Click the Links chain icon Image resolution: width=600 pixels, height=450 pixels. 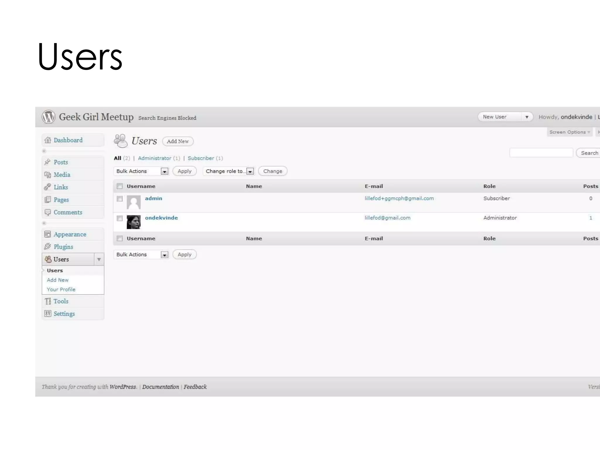(47, 187)
